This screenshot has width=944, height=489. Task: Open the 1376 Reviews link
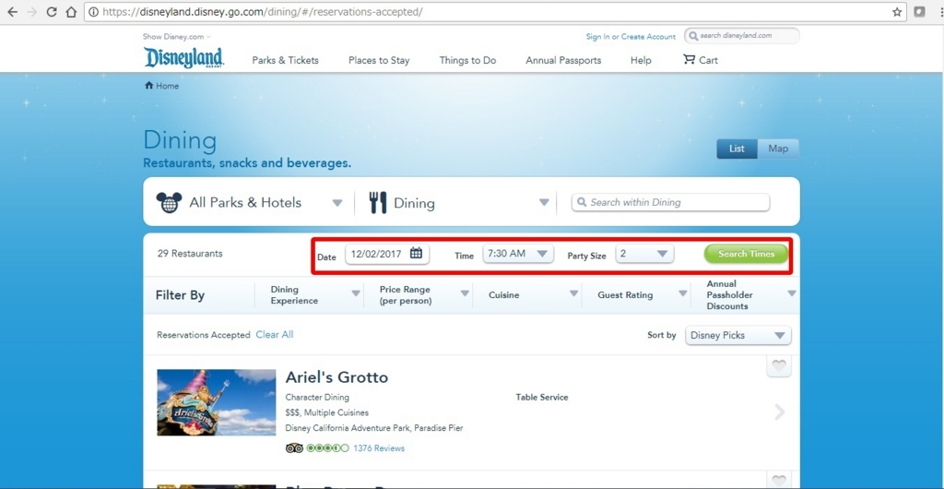pyautogui.click(x=379, y=448)
